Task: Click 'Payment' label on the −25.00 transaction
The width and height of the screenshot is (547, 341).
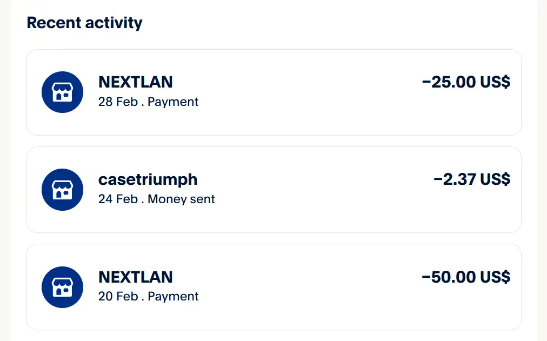Action: click(x=173, y=102)
